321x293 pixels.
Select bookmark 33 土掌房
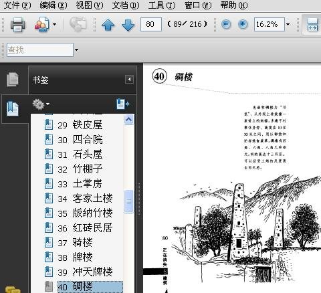coord(80,184)
